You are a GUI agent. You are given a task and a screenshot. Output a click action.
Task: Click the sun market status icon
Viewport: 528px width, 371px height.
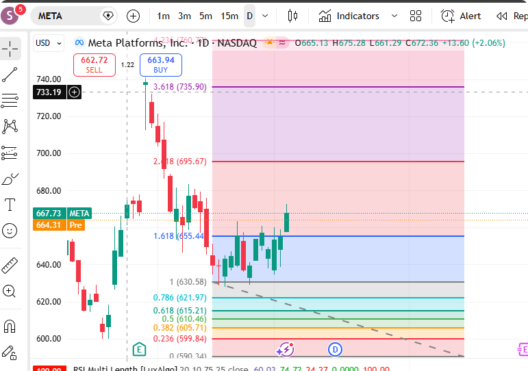click(x=270, y=42)
